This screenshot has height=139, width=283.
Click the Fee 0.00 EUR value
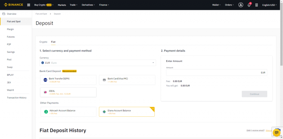pos(177,81)
